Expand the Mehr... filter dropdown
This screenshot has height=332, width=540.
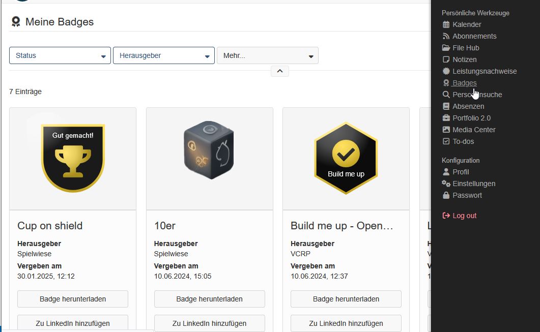click(267, 56)
